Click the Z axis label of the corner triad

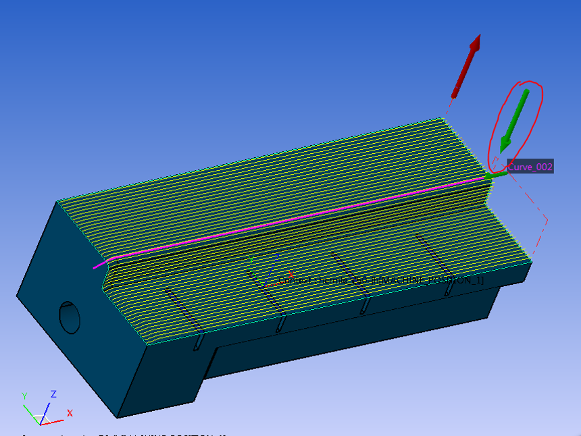53,394
